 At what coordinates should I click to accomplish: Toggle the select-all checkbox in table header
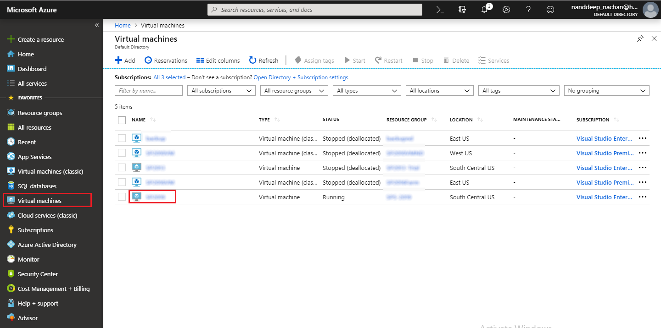click(x=122, y=120)
